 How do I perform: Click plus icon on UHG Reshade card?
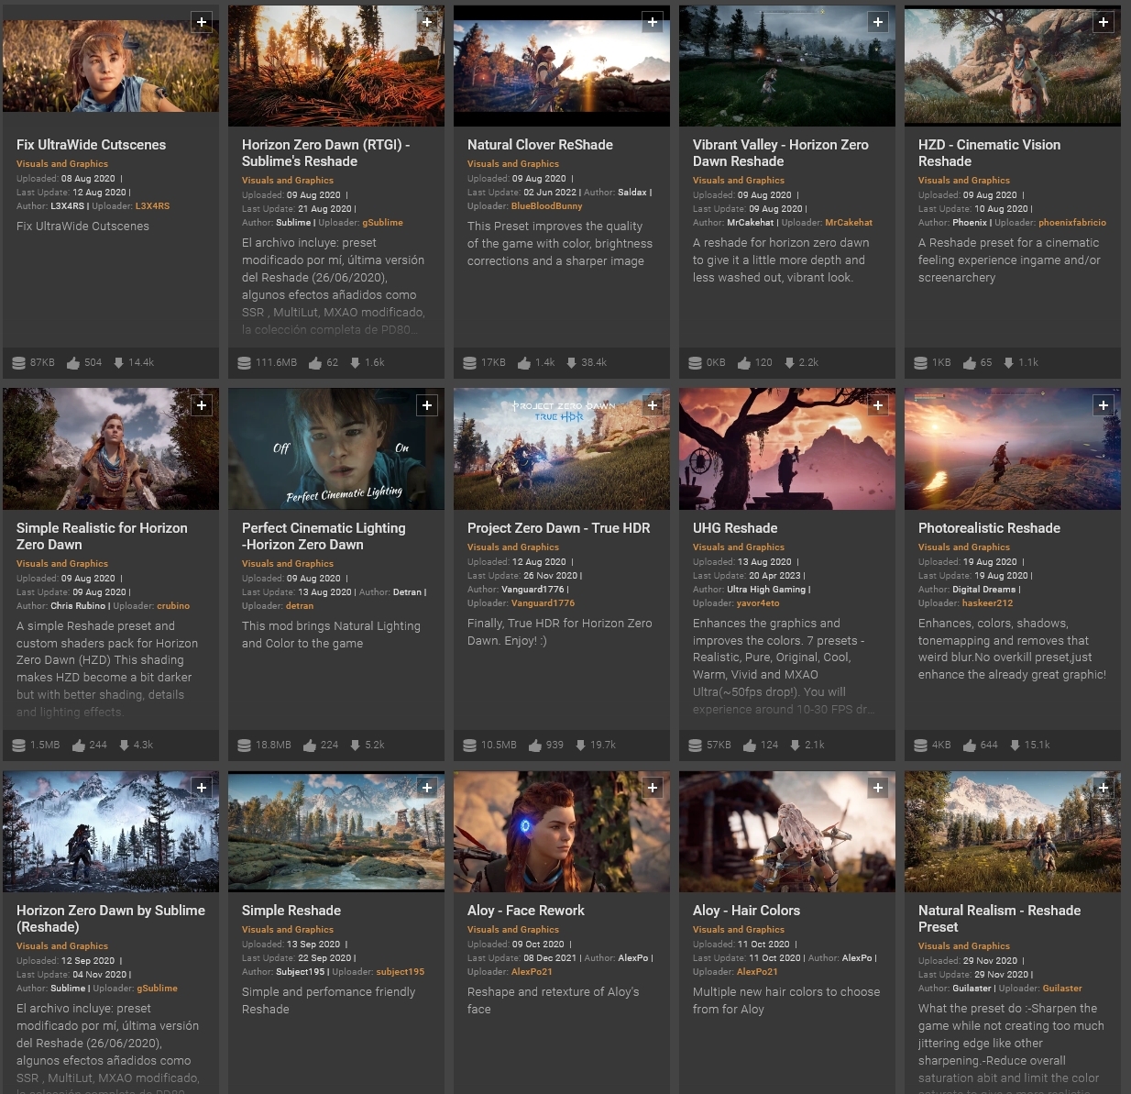(878, 405)
